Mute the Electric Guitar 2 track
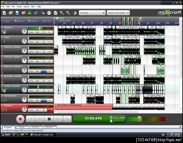This screenshot has width=183, height=143. pyautogui.click(x=31, y=61)
